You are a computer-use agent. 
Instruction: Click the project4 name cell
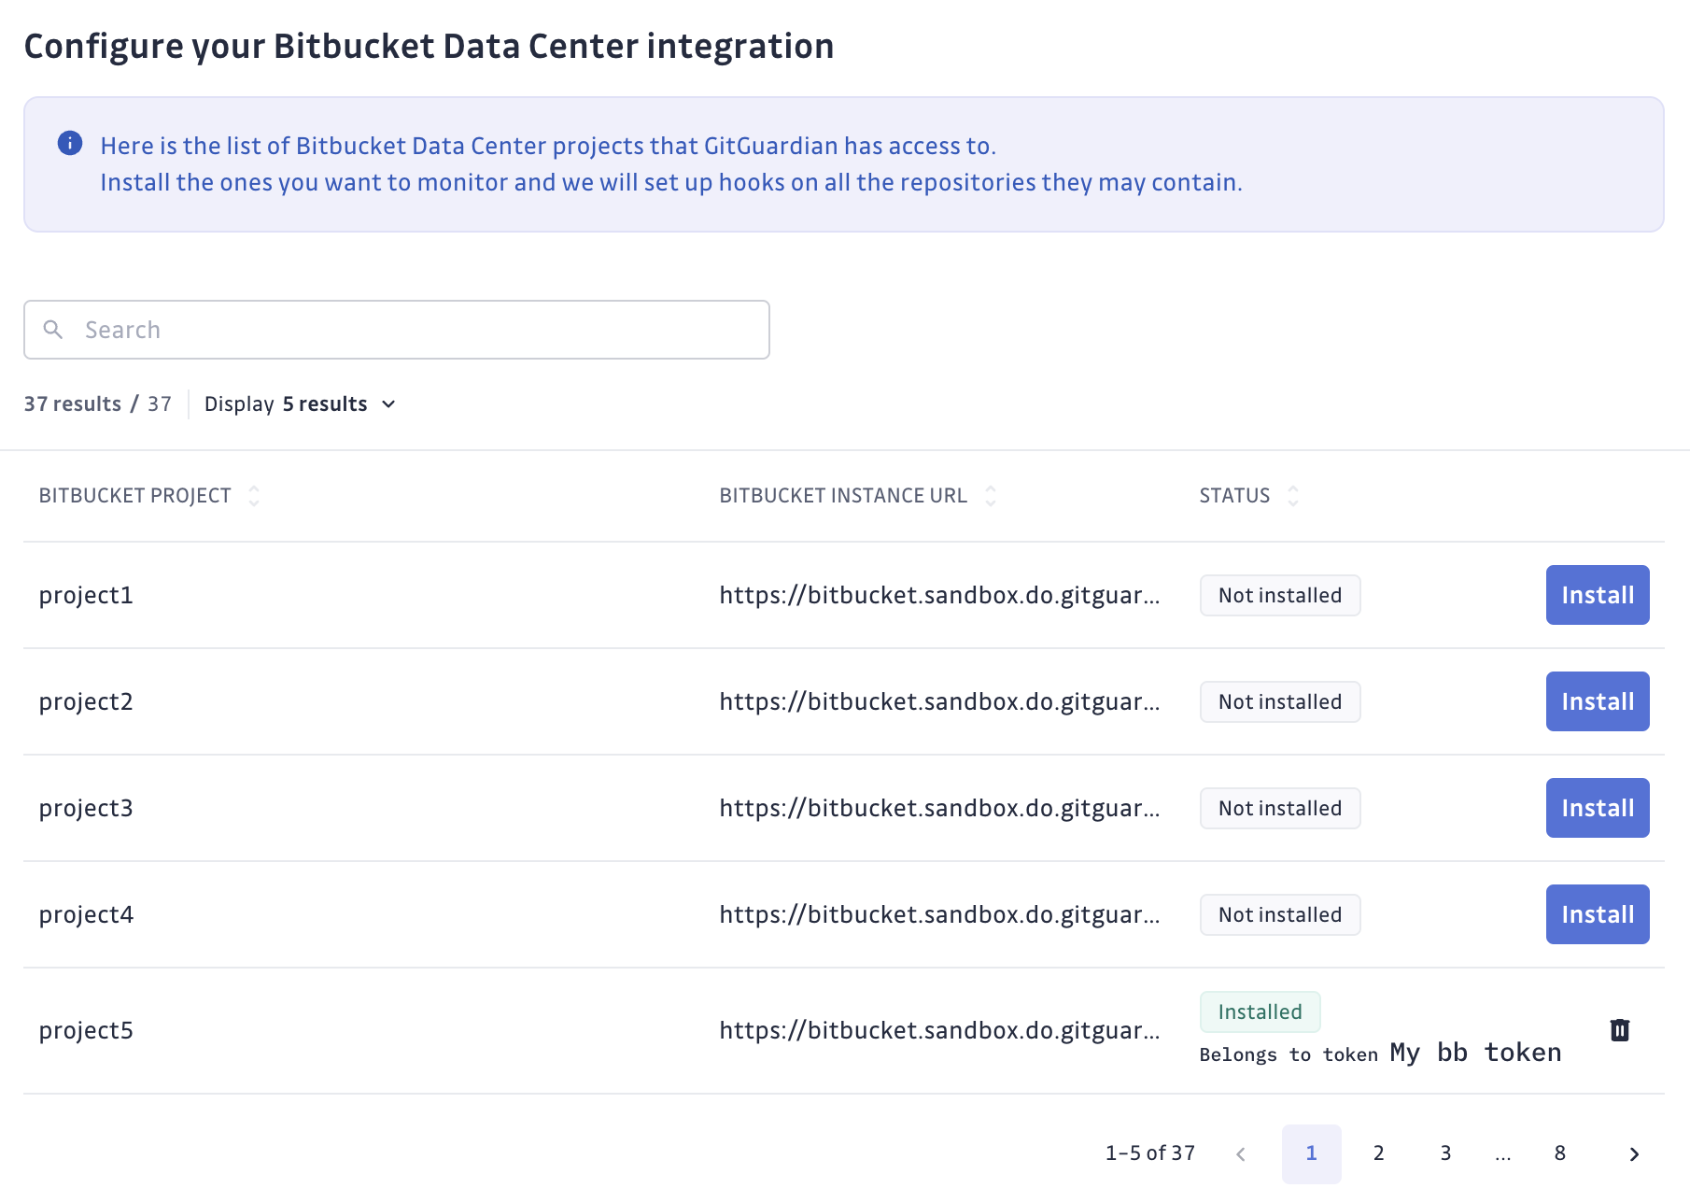click(x=86, y=914)
